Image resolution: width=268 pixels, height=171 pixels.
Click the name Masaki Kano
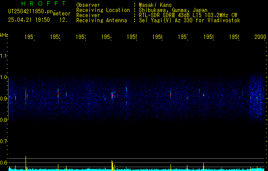point(155,5)
